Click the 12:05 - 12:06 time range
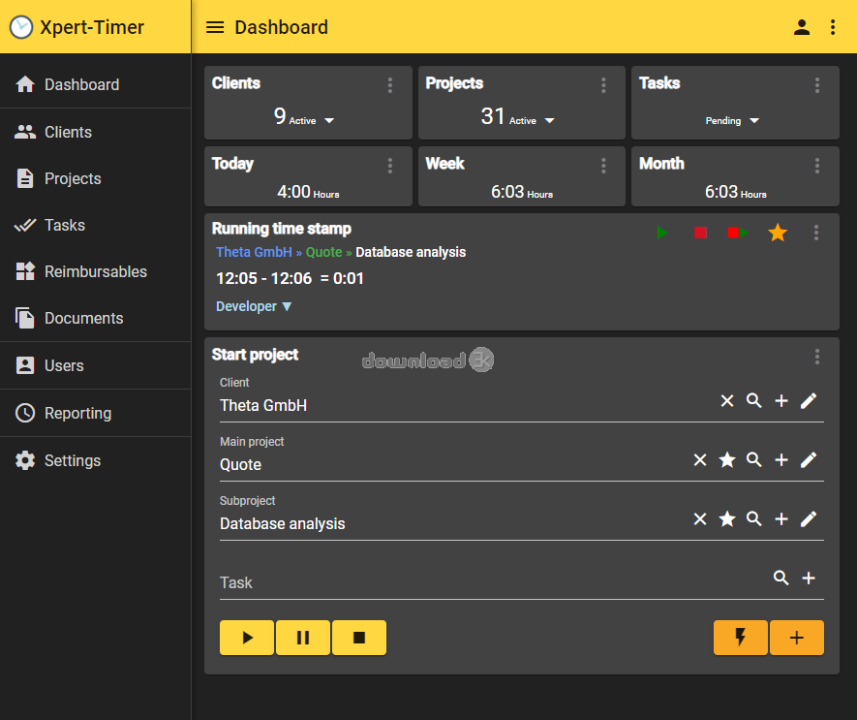 click(x=264, y=278)
